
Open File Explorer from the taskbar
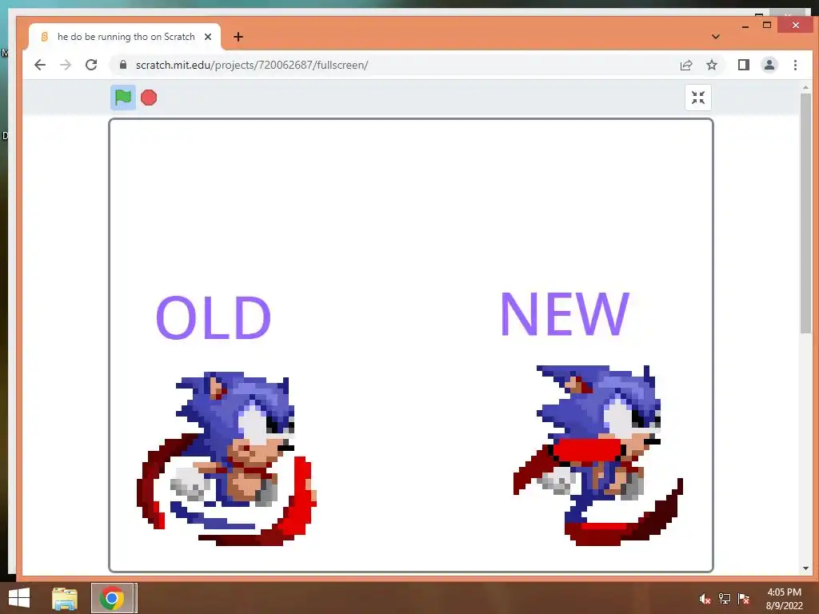[x=65, y=598]
